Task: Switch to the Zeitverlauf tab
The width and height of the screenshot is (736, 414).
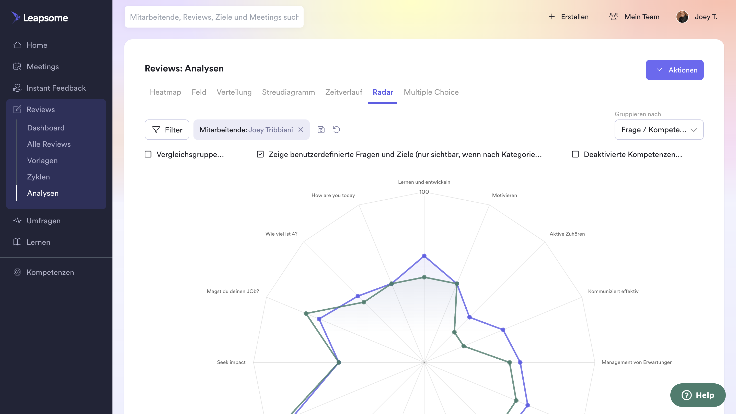Action: coord(344,92)
